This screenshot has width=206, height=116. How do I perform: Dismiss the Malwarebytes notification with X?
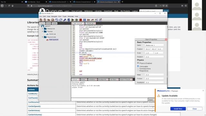(203, 91)
